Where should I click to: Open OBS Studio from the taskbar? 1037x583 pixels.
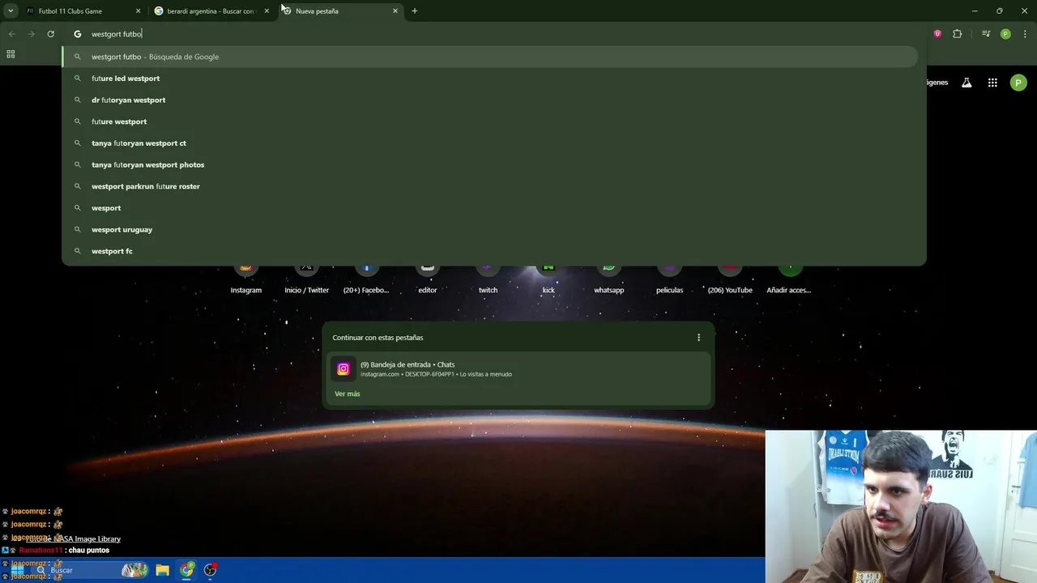[x=211, y=570]
